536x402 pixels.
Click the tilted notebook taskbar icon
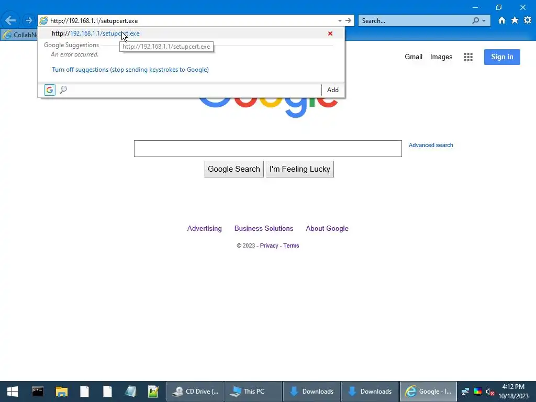click(x=130, y=392)
